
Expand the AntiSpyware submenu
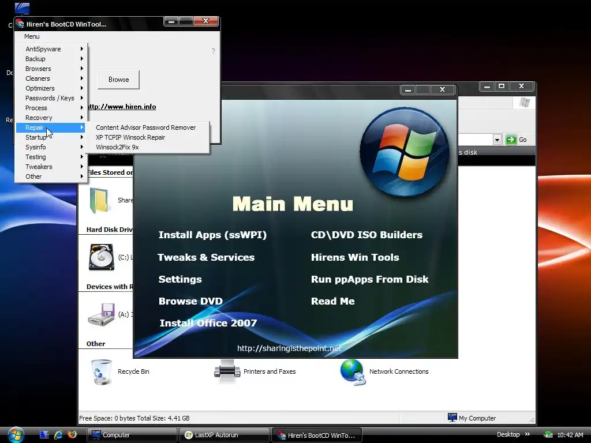(50, 49)
